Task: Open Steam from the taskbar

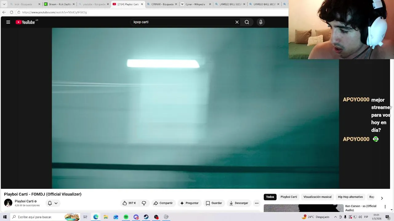Action: [146, 217]
